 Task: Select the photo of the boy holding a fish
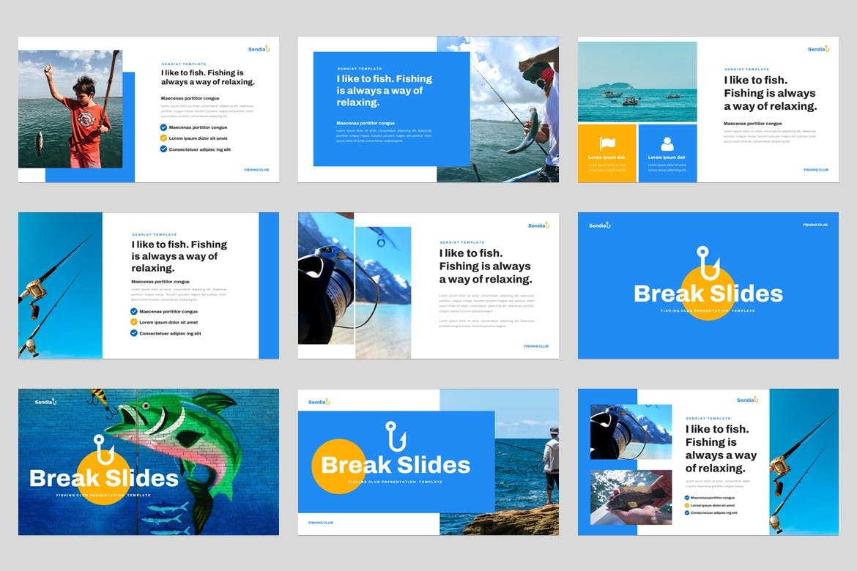(x=70, y=109)
